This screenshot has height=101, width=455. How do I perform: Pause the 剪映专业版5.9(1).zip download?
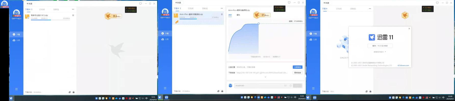click(x=73, y=15)
